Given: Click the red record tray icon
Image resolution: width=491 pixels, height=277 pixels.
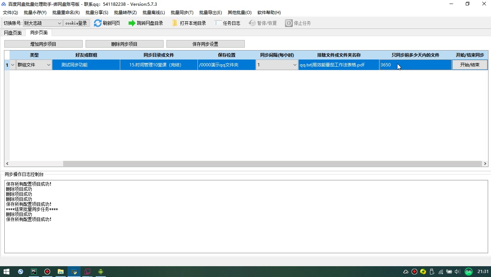Looking at the screenshot, I should [x=414, y=272].
